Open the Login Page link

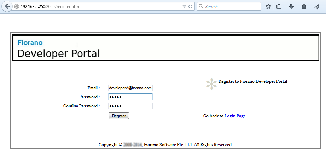(235, 116)
